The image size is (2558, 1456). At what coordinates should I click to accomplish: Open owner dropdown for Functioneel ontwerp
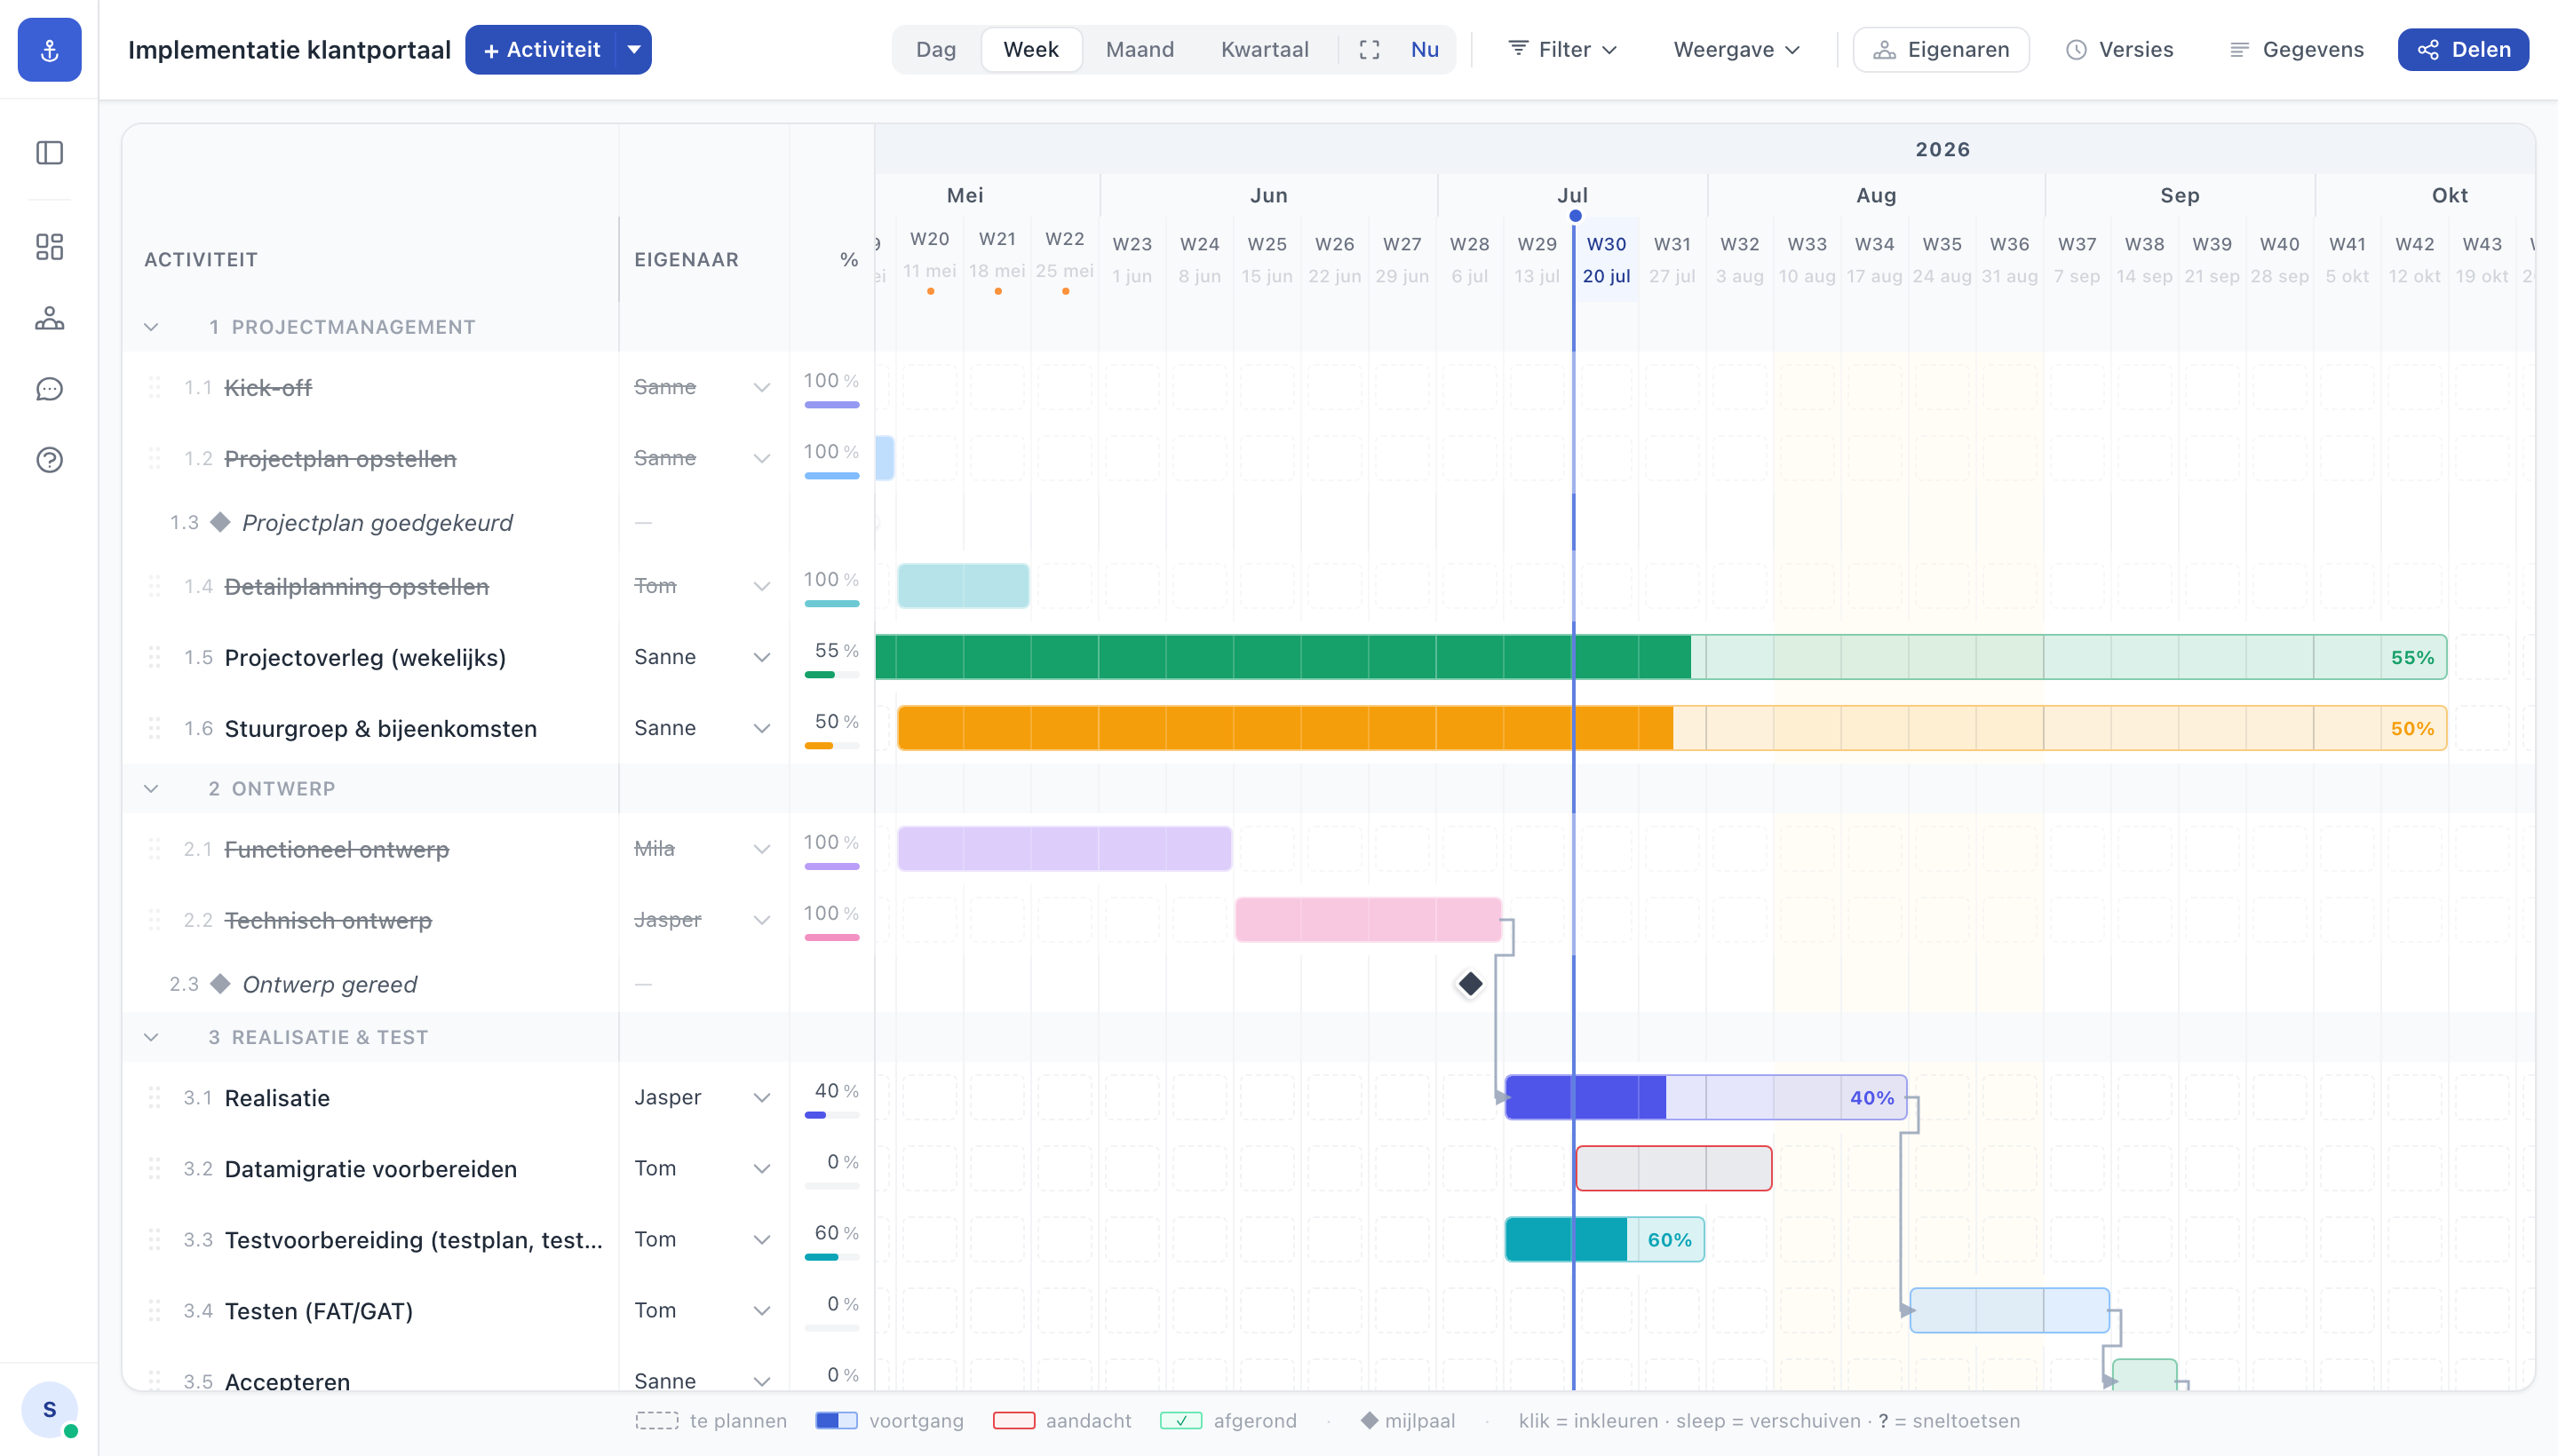761,848
